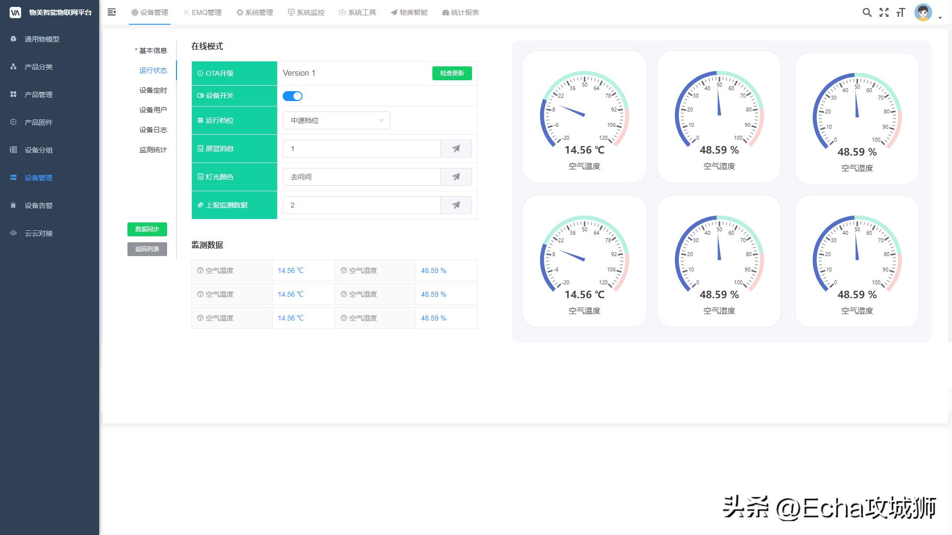Viewport: 952px width, 535px height.
Task: Click the 产品固件 icon in the sidebar
Action: point(13,122)
